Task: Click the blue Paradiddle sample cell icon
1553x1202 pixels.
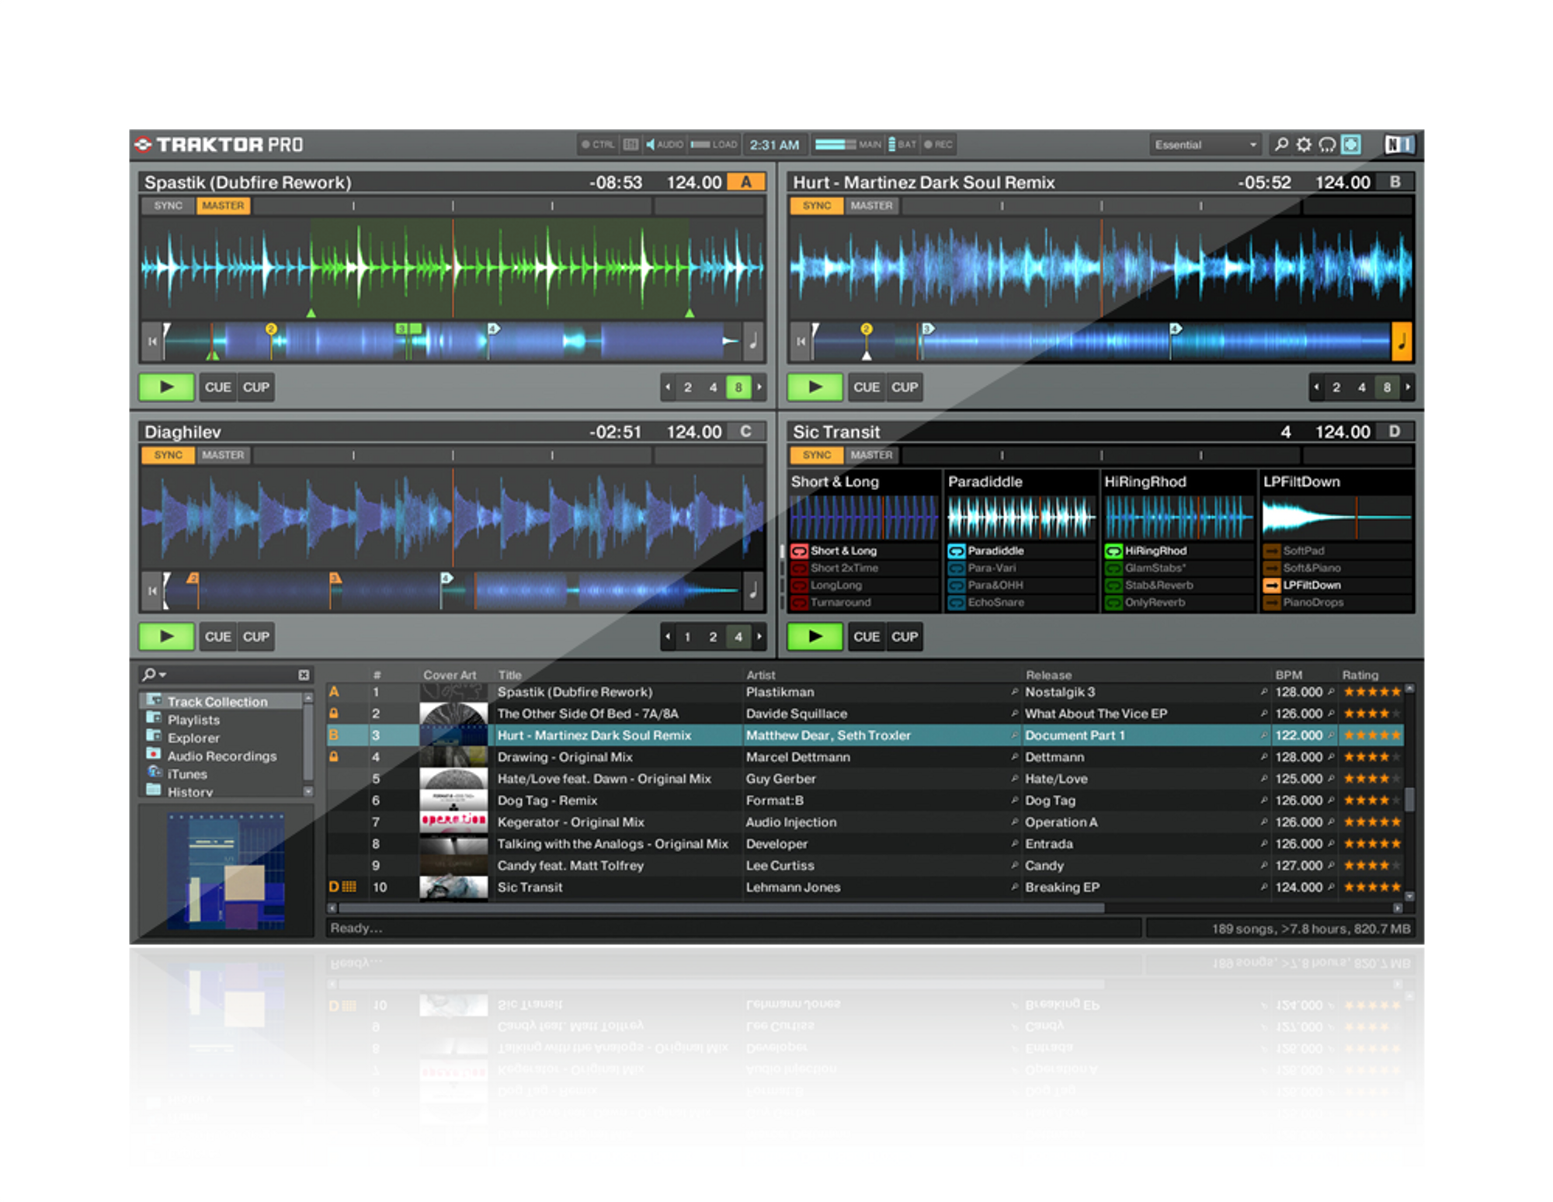Action: [957, 551]
